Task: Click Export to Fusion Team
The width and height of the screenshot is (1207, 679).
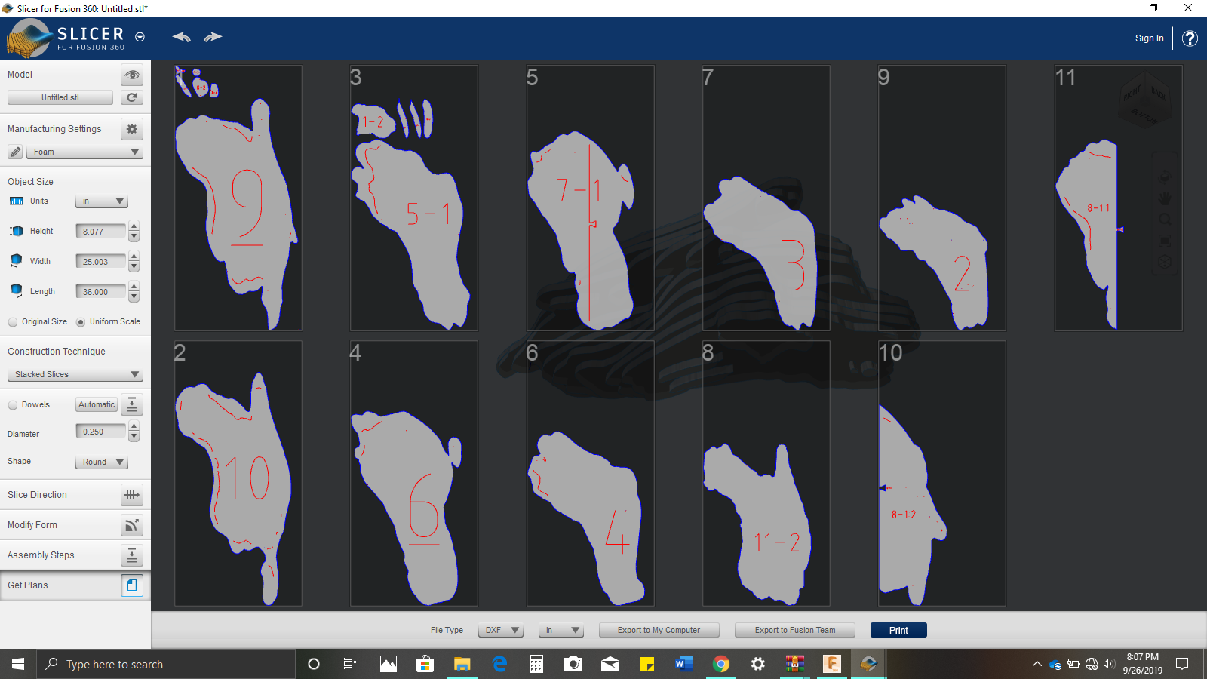Action: pyautogui.click(x=795, y=630)
